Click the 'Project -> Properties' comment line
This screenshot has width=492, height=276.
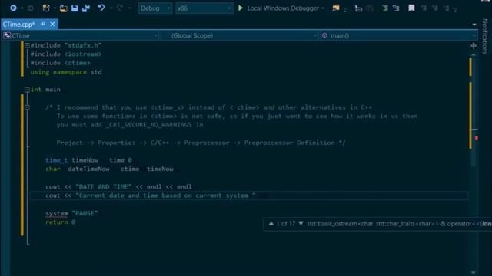[201, 143]
